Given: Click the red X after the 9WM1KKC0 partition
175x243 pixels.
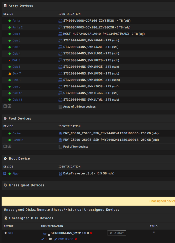Looking at the screenshot, I should tap(76, 239).
